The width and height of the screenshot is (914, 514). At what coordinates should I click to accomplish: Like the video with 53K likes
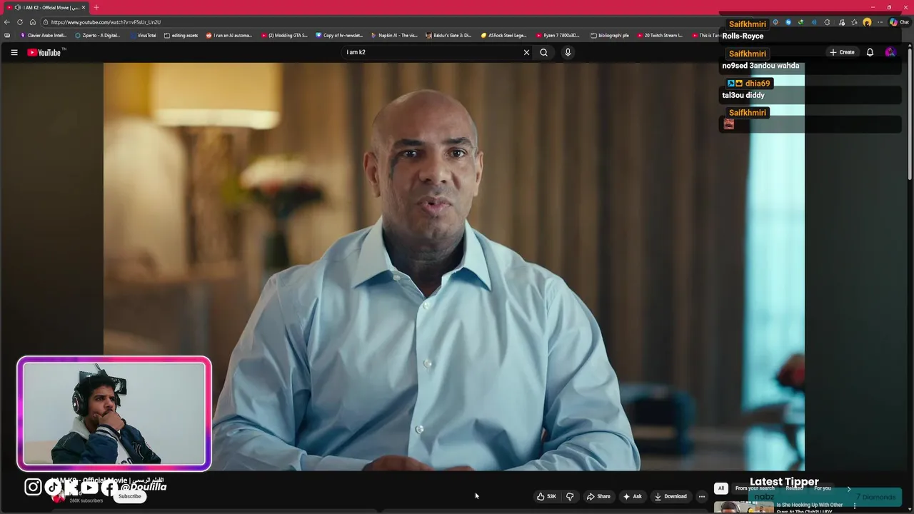click(546, 496)
